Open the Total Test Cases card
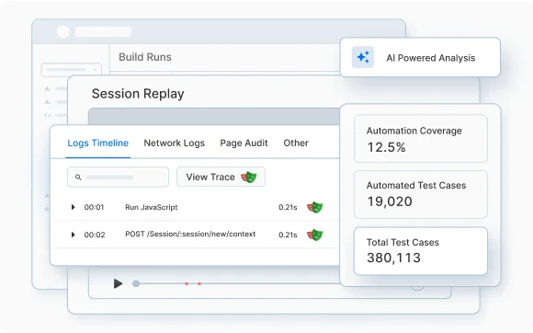The width and height of the screenshot is (533, 333). [x=421, y=251]
